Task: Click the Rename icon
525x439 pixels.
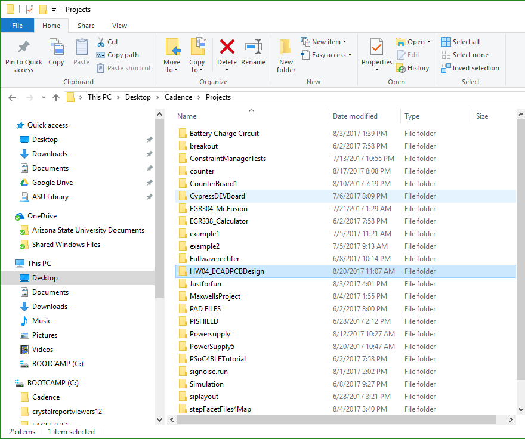Action: click(x=253, y=47)
